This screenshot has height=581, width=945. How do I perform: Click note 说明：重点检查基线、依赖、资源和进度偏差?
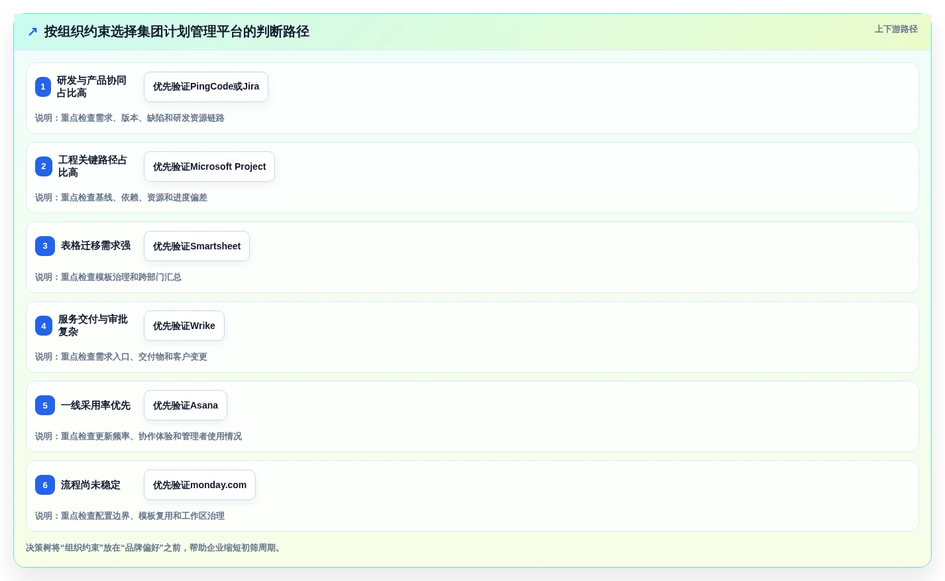point(121,198)
